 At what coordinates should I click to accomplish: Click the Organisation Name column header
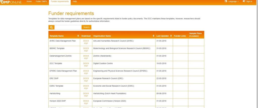pos(124,35)
